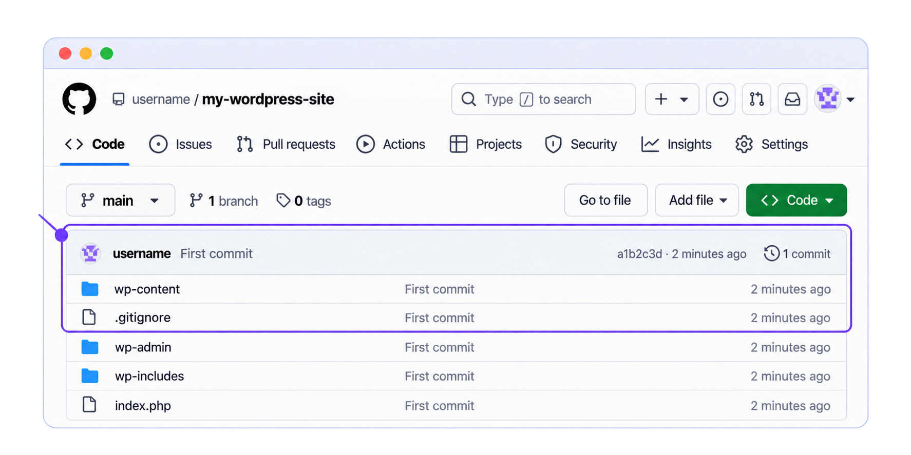Focus the Type / to search field
The height and width of the screenshot is (455, 911).
pyautogui.click(x=543, y=99)
